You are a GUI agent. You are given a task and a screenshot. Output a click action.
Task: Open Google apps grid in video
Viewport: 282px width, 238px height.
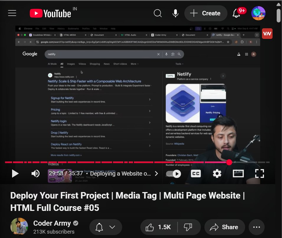pyautogui.click(x=247, y=54)
